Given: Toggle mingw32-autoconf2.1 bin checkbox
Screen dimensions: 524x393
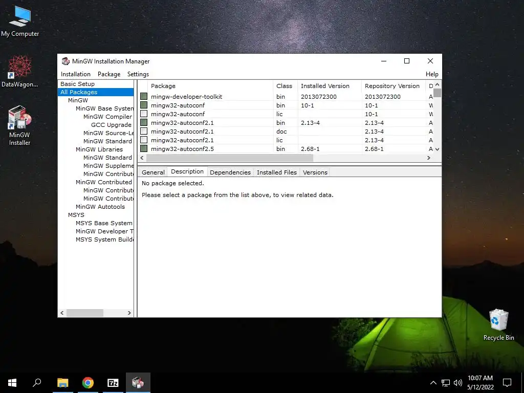Looking at the screenshot, I should 144,122.
